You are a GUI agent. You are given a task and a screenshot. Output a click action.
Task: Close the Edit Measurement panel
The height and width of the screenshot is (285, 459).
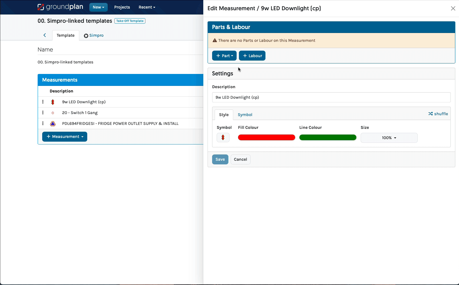(453, 9)
